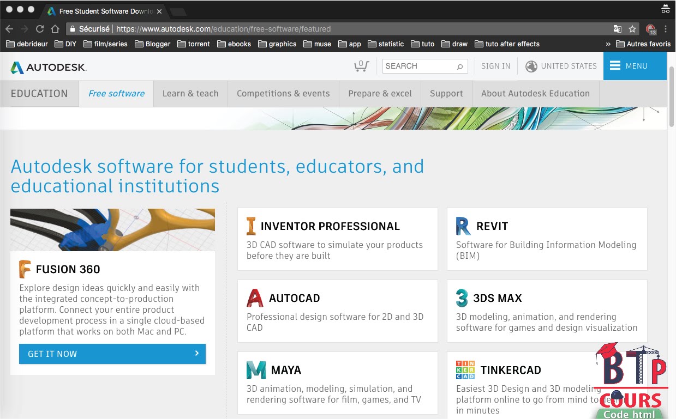676x419 pixels.
Task: Open the shopping cart icon
Action: pos(361,66)
